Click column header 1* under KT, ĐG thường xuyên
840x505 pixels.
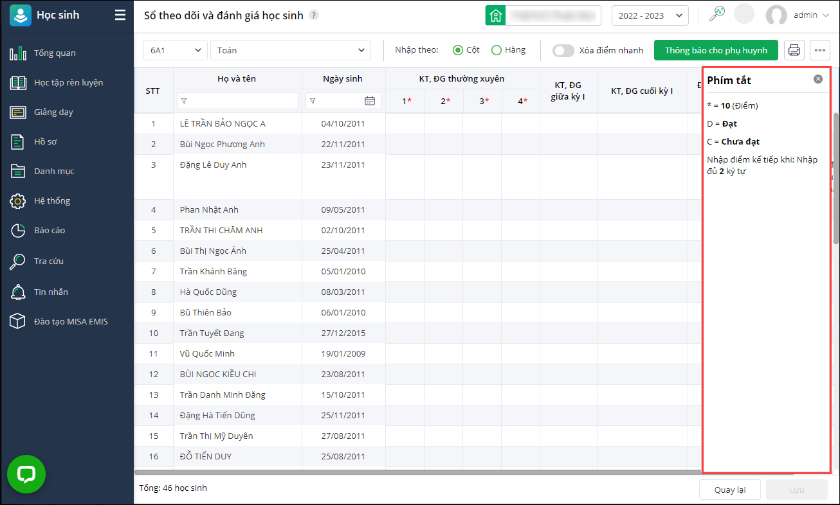(x=405, y=101)
